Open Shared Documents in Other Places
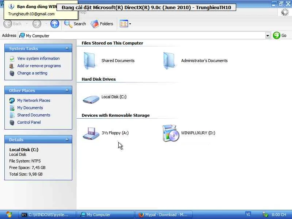The height and width of the screenshot is (219, 292). (34, 115)
